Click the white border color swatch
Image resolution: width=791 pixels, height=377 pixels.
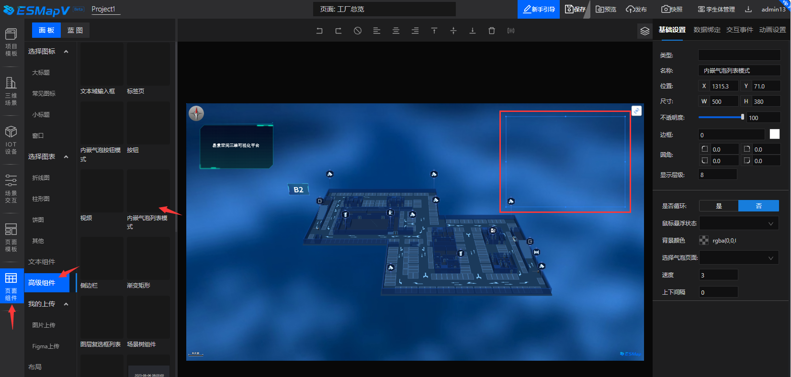[774, 134]
